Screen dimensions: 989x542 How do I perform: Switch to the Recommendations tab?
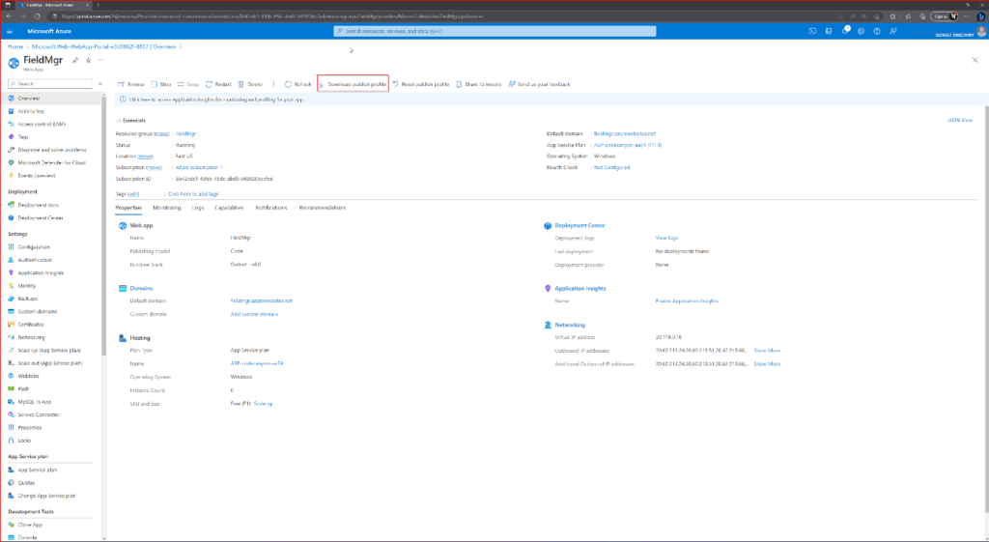click(x=323, y=208)
